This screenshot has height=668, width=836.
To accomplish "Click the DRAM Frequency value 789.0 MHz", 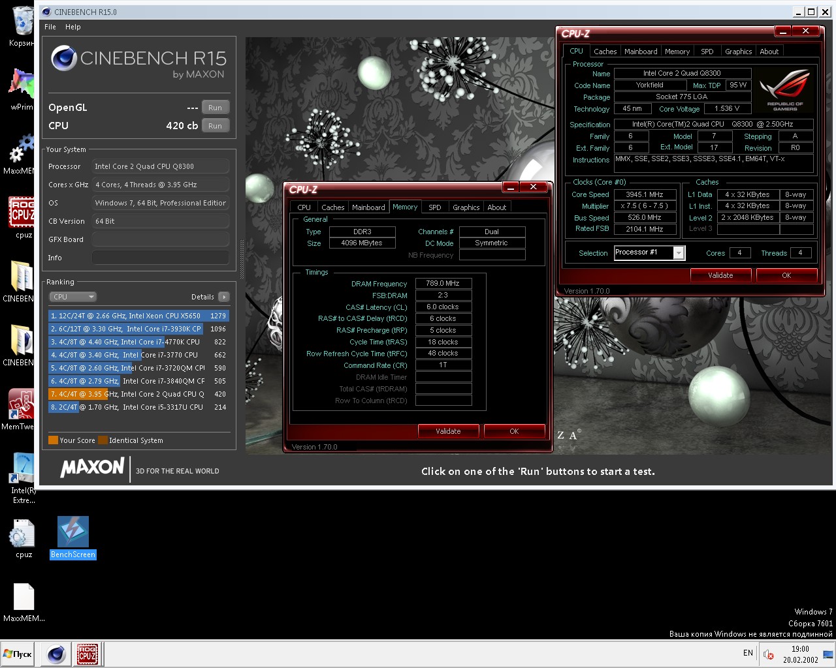I will click(443, 284).
